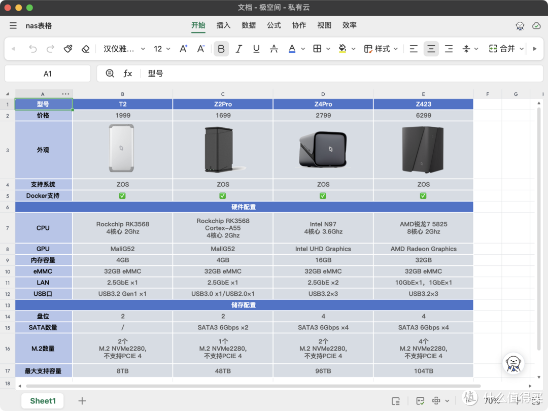
Task: Click the 合并 merge cells button
Action: (502, 49)
